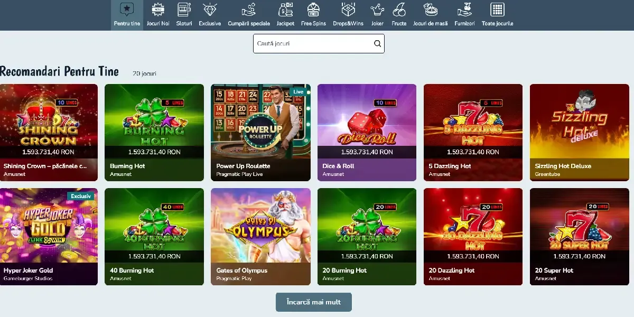Select the Furnizori tab
Image resolution: width=634 pixels, height=317 pixels.
[464, 15]
